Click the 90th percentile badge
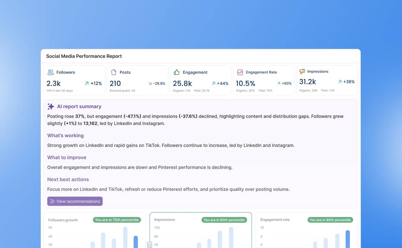 pos(330,220)
